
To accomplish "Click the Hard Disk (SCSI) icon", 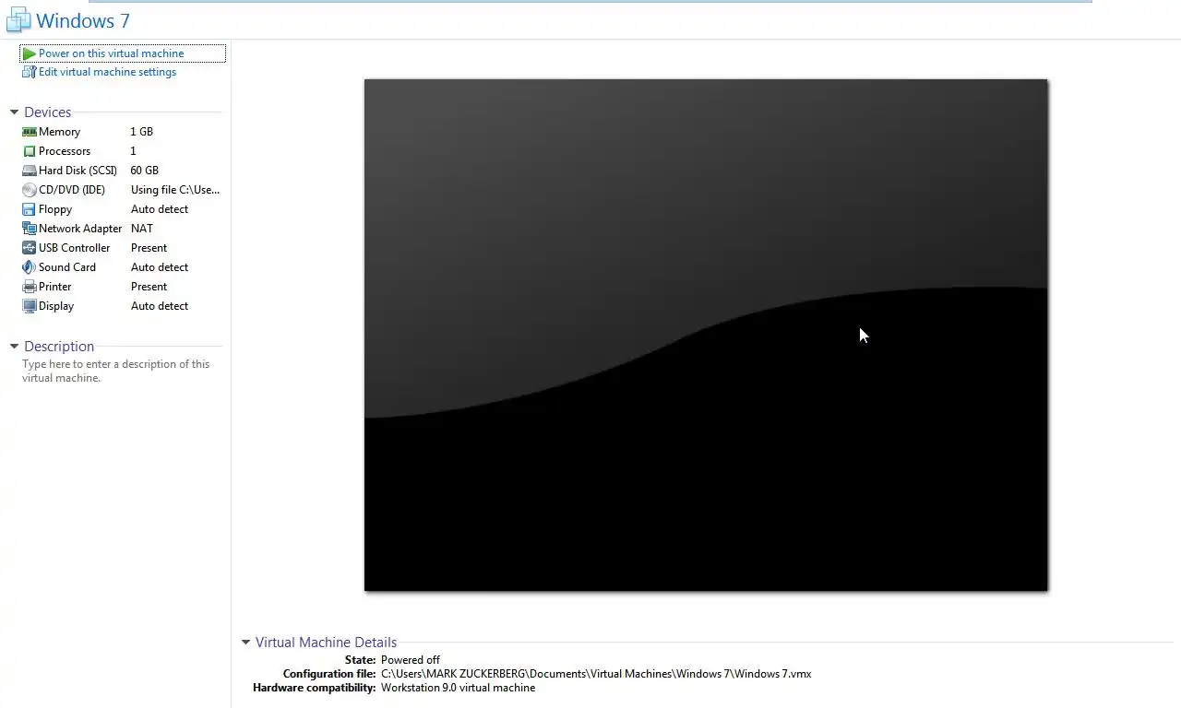I will pyautogui.click(x=30, y=171).
